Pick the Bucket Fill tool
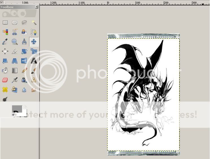Image resolution: width=210 pixels, height=159 pixels. coord(5,70)
